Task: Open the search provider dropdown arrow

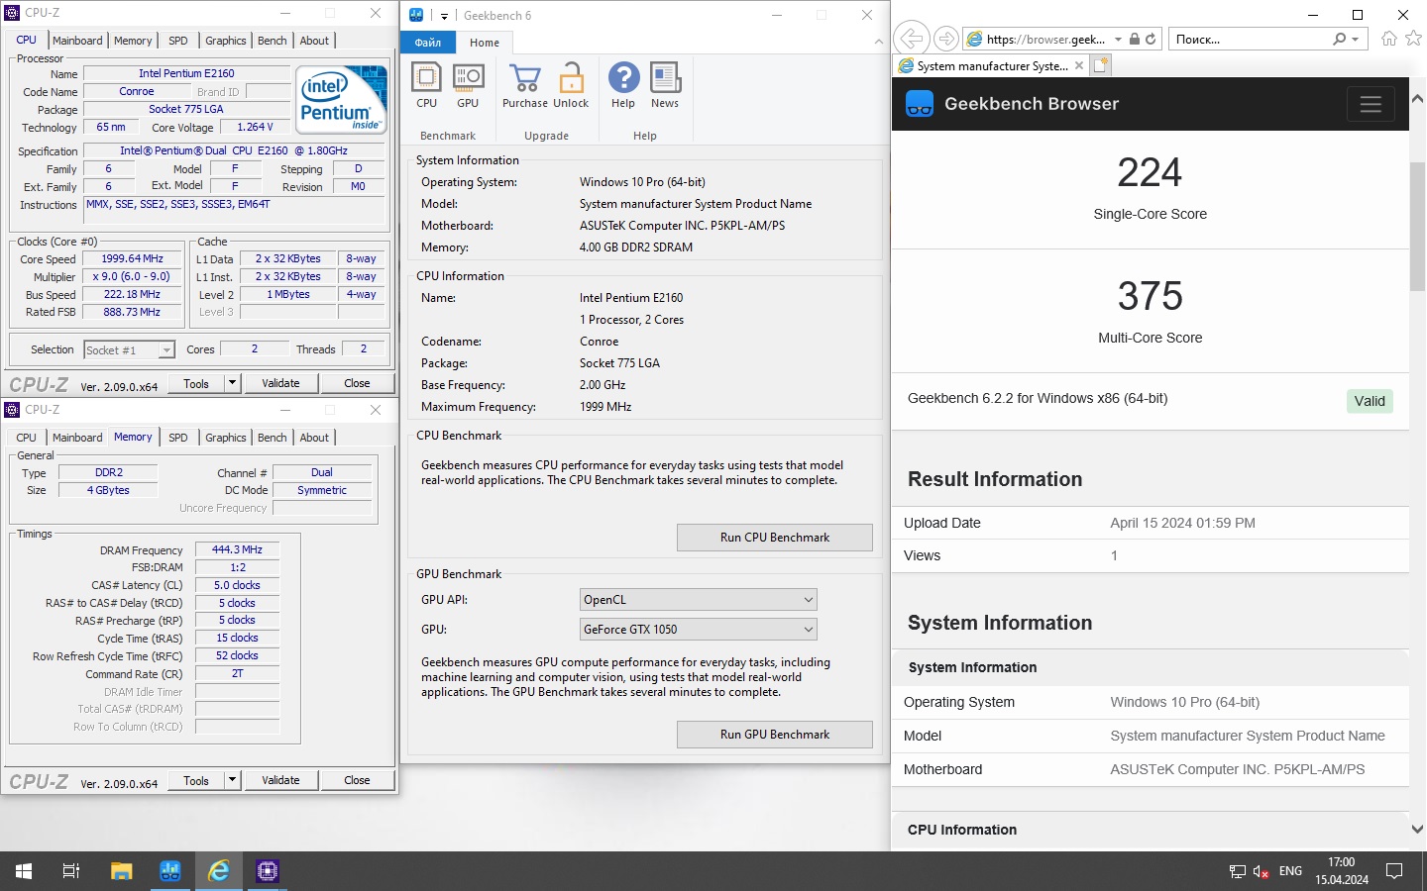Action: (x=1356, y=39)
